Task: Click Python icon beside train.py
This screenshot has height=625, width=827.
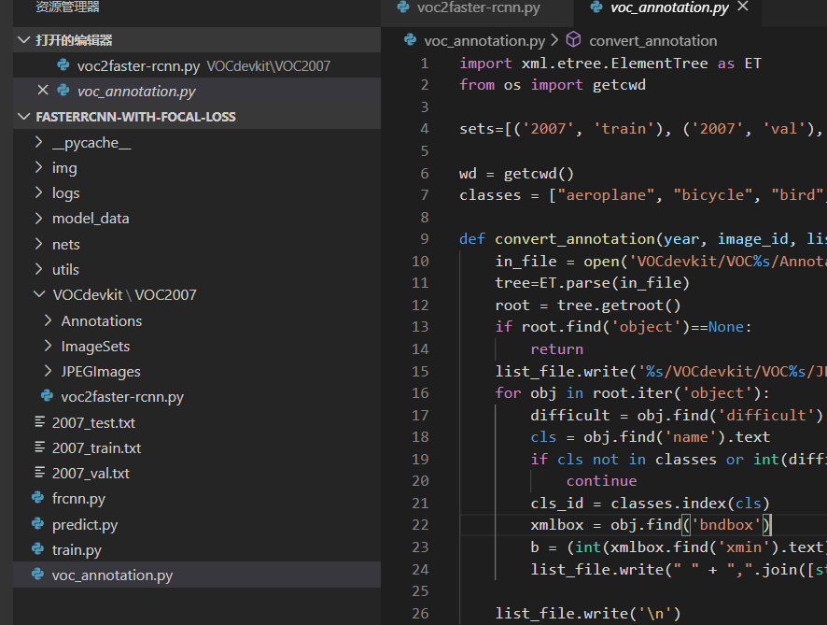Action: 38,548
